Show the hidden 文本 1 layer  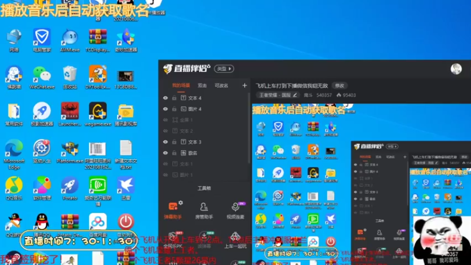tap(165, 164)
